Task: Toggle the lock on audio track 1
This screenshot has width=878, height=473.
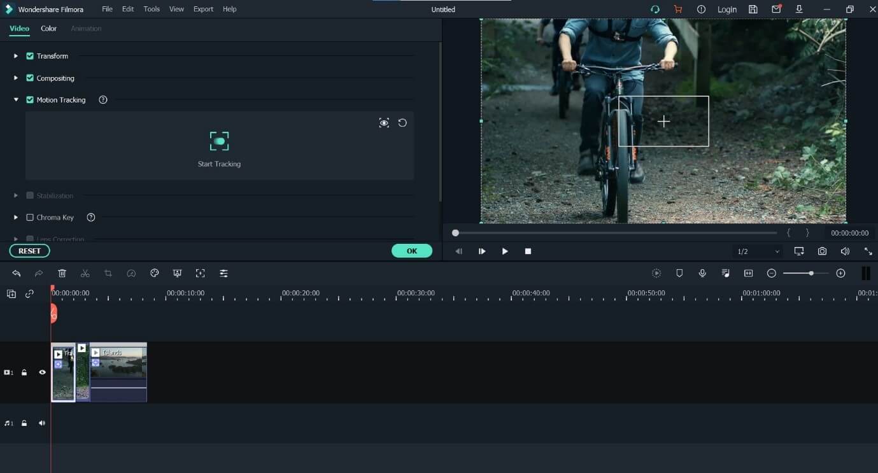Action: [x=24, y=423]
